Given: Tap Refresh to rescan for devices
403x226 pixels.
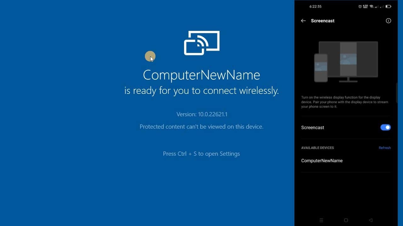Looking at the screenshot, I should point(384,148).
